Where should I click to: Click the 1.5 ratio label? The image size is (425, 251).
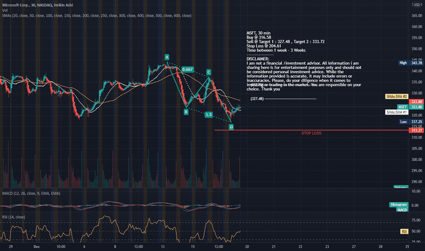click(x=209, y=115)
